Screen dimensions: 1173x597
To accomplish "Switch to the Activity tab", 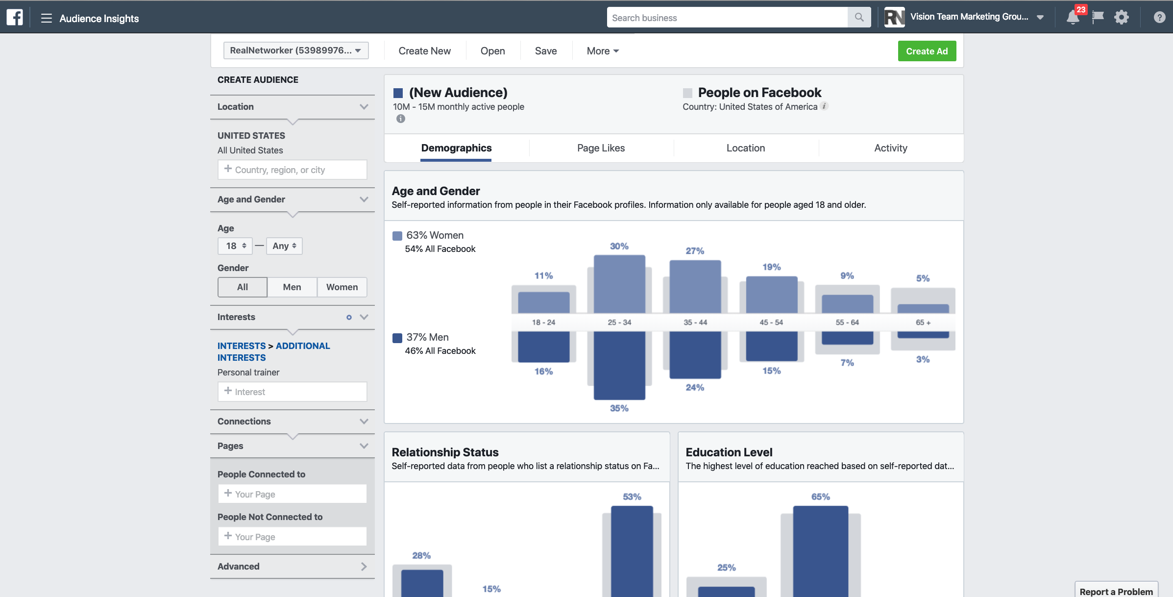I will 891,148.
